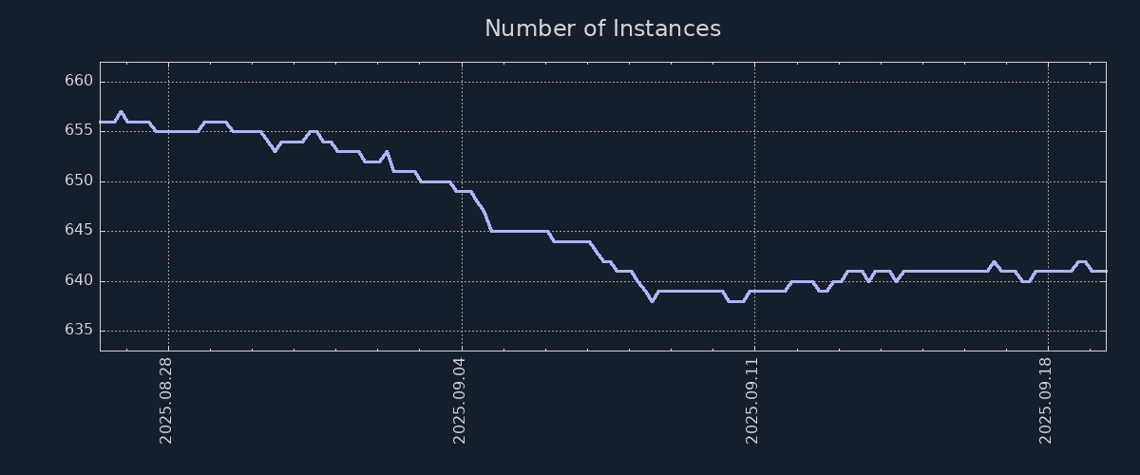
Task: Click the 640 y-axis label
Action: tap(80, 280)
